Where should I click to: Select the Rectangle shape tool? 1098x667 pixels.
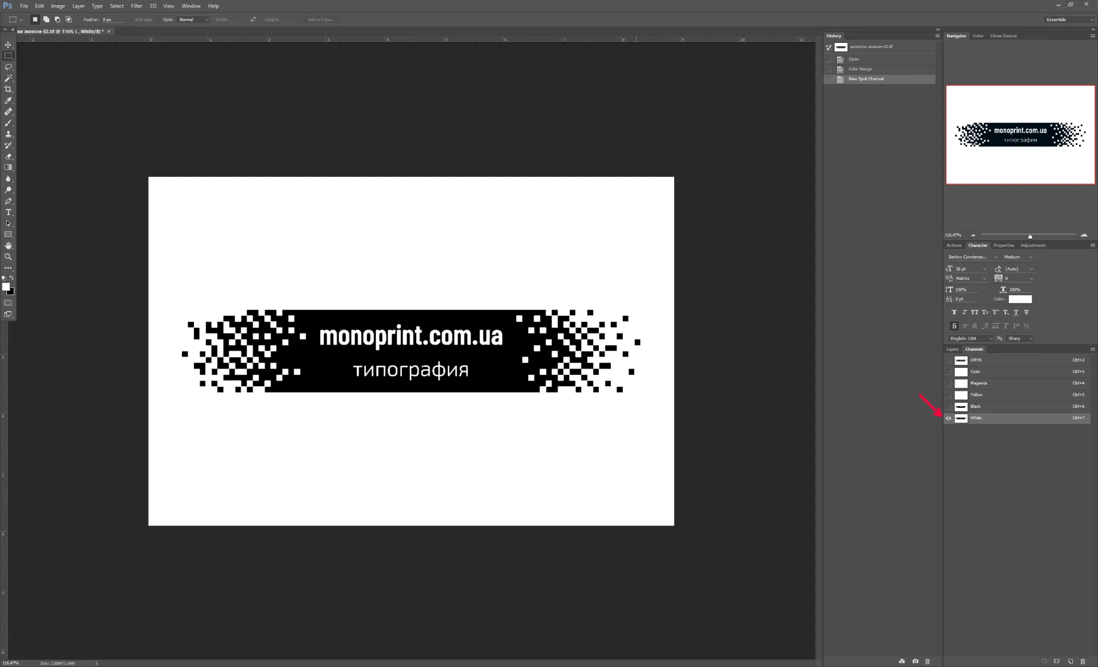tap(8, 235)
